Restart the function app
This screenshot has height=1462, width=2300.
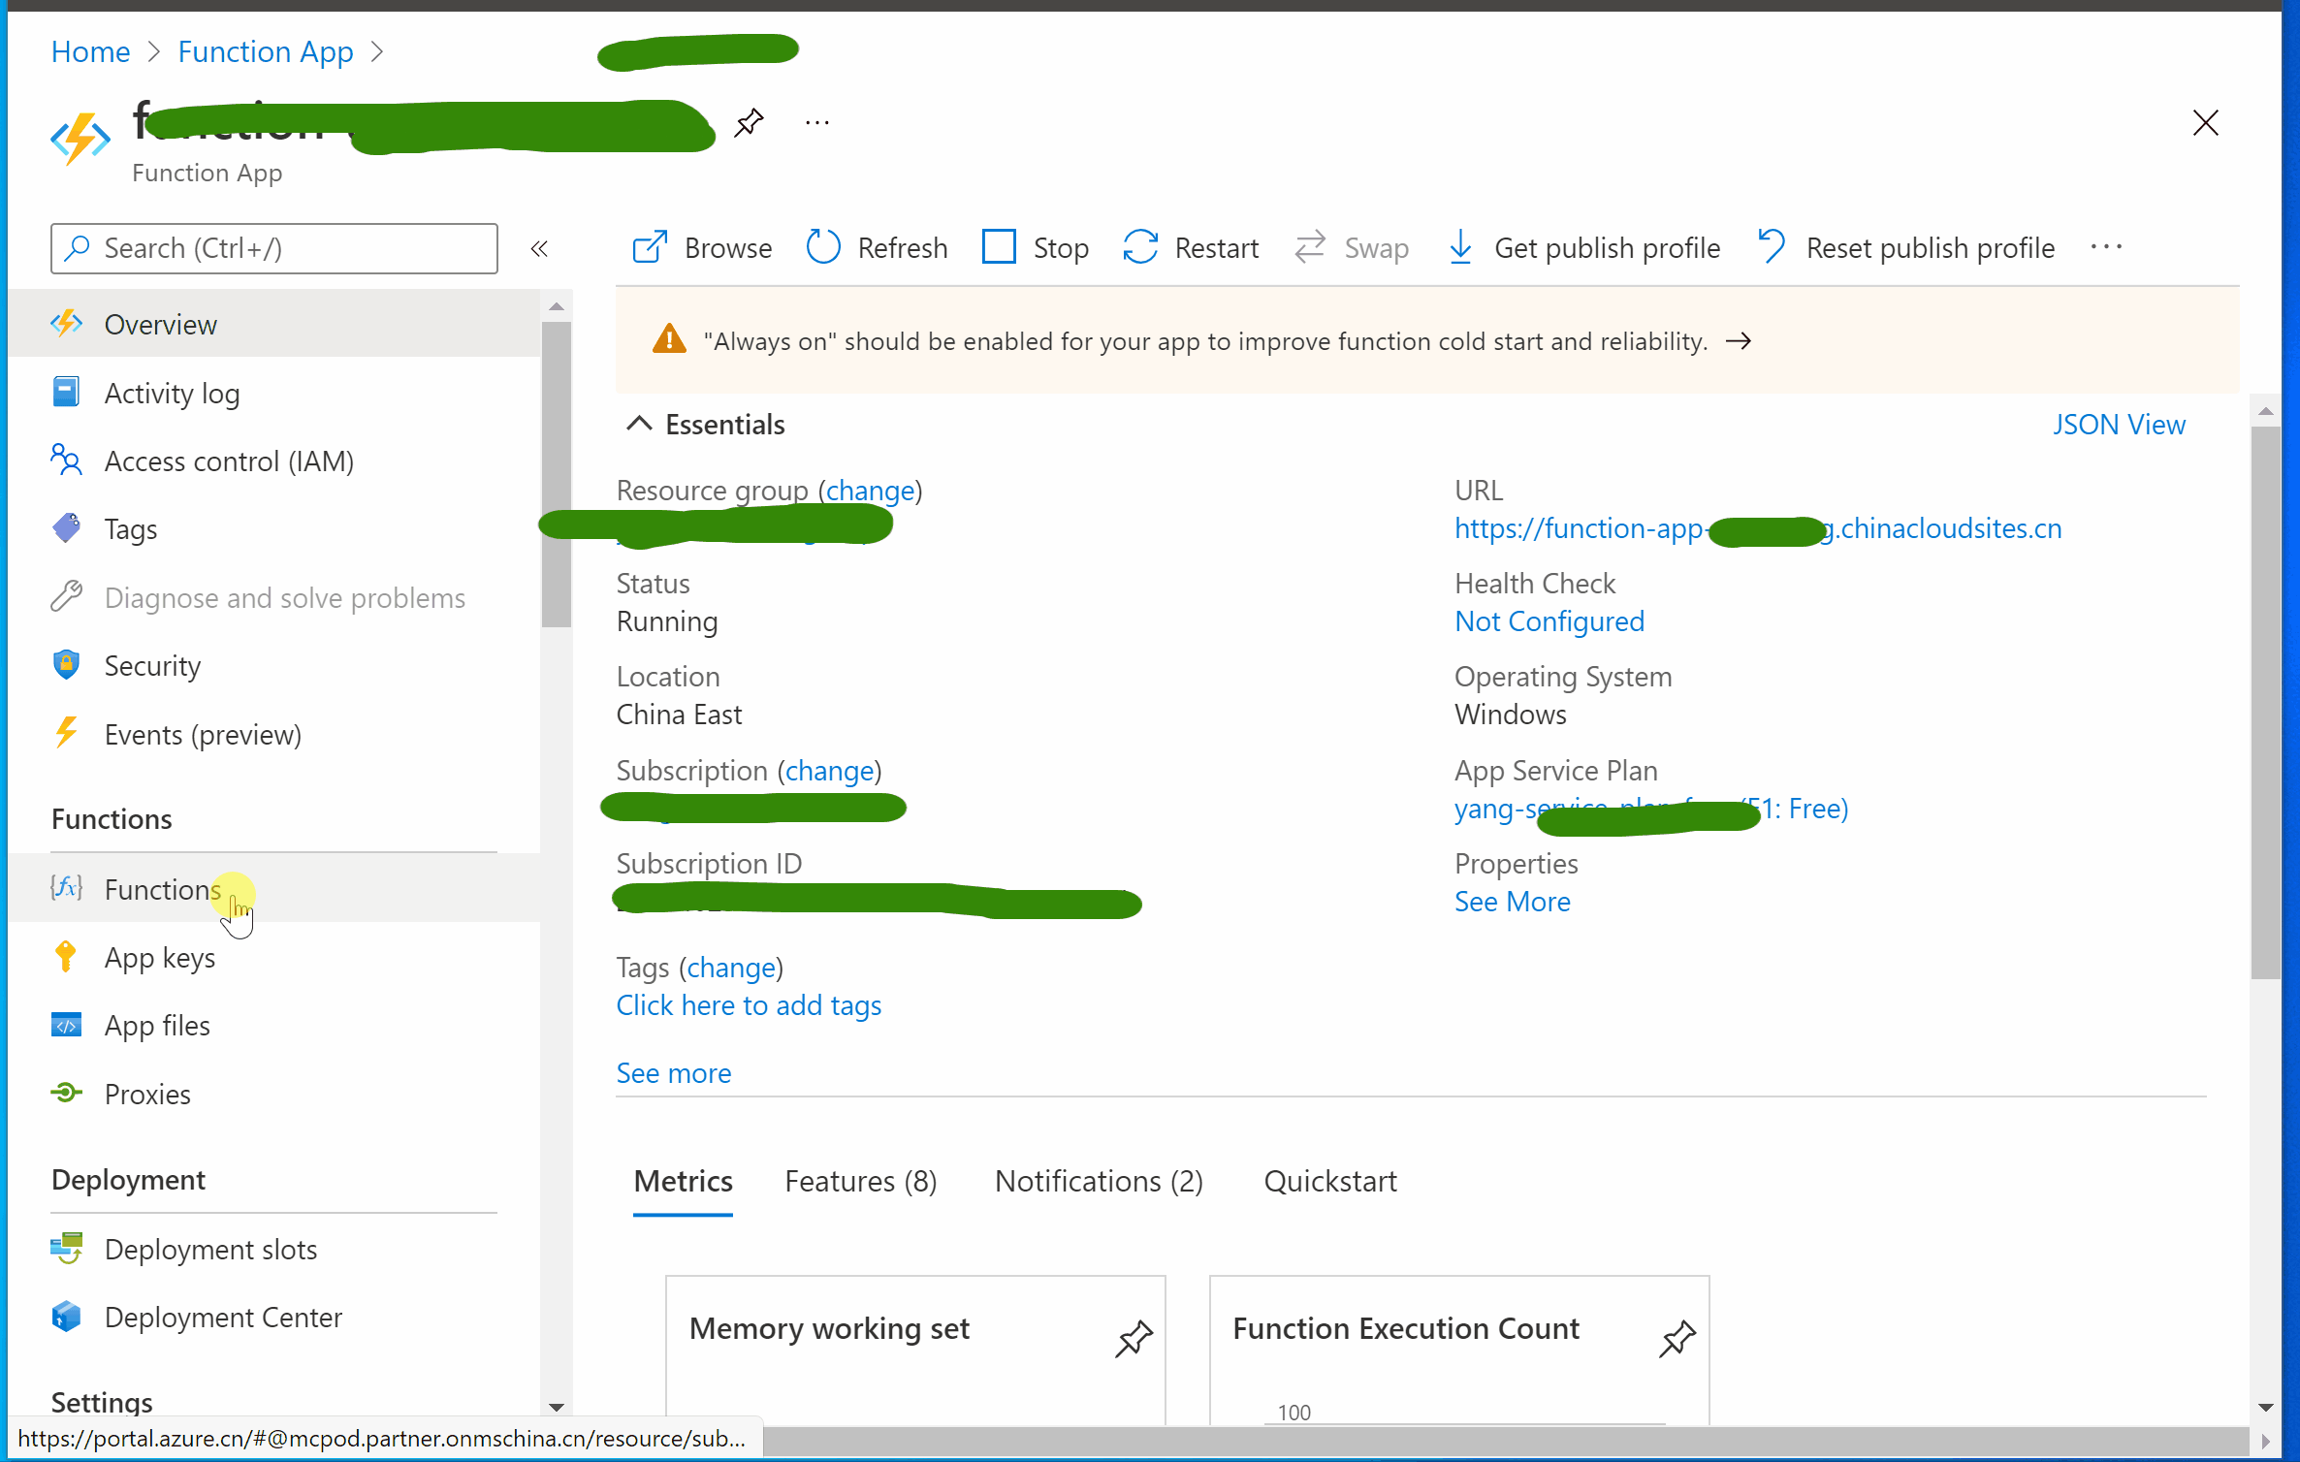pos(1140,248)
